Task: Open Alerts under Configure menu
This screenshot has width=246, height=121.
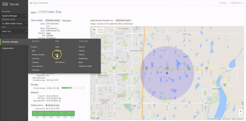Action: (x=81, y=62)
